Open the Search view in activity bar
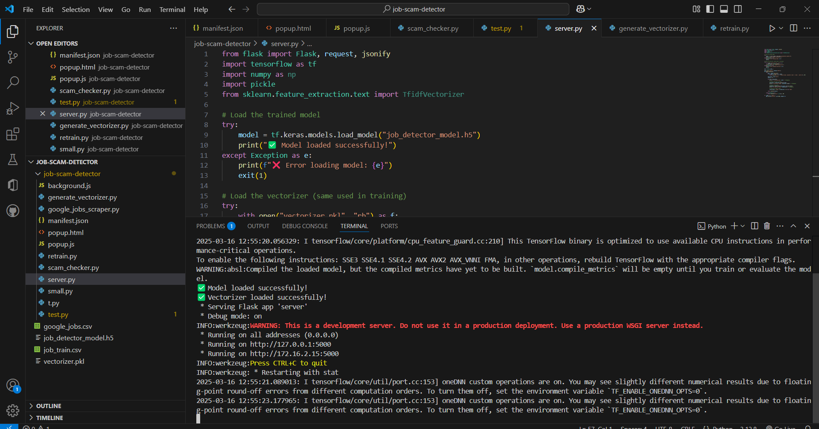This screenshot has height=429, width=819. click(x=13, y=82)
